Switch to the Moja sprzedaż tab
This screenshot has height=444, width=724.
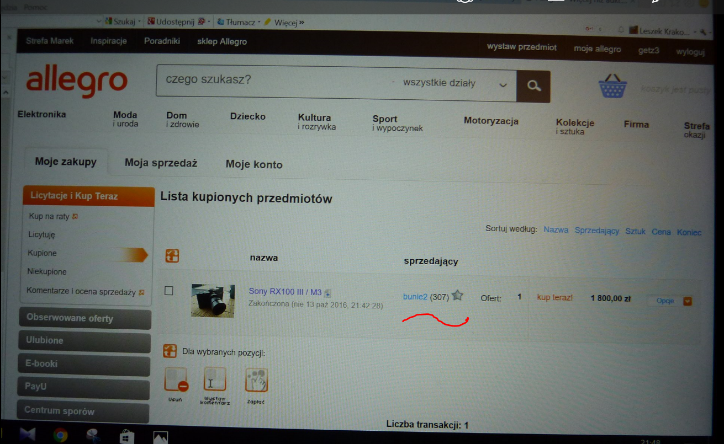(161, 163)
